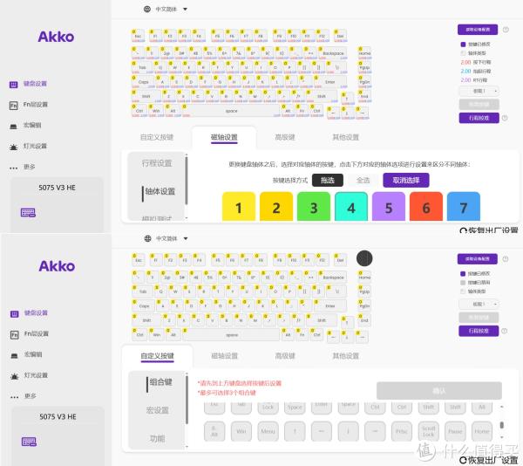
Task: Toggle 按键已修改 checkbox in the lower window
Action: coord(463,273)
